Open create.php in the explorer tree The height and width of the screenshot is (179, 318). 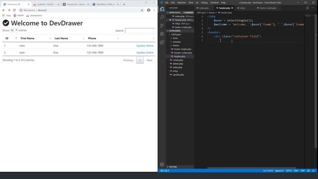tap(178, 60)
